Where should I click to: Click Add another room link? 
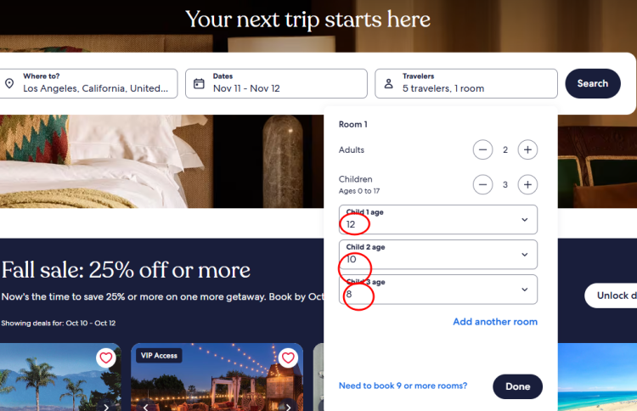coord(495,322)
